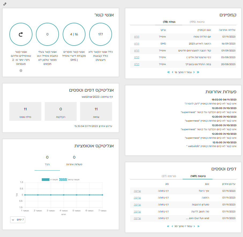243x237 pixels.
Task: Select the פעולות אחרונות automation analytics tab
Action: (x=74, y=161)
